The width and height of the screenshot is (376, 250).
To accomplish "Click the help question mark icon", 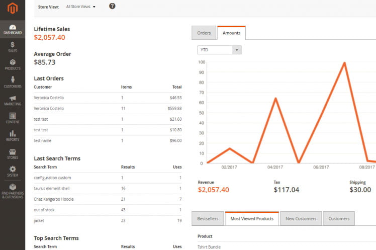I will [112, 6].
